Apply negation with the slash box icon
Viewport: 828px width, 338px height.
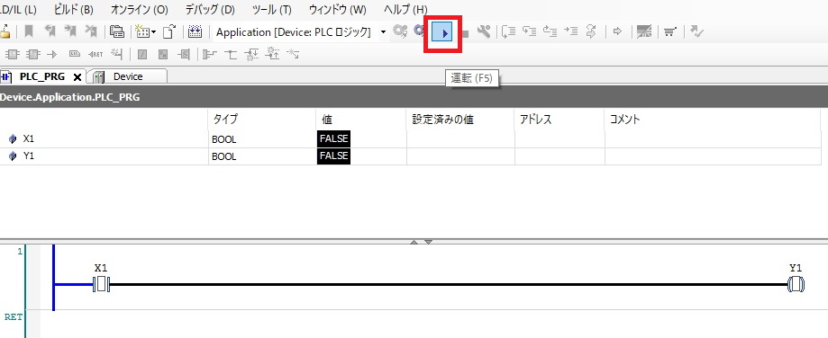coord(142,54)
